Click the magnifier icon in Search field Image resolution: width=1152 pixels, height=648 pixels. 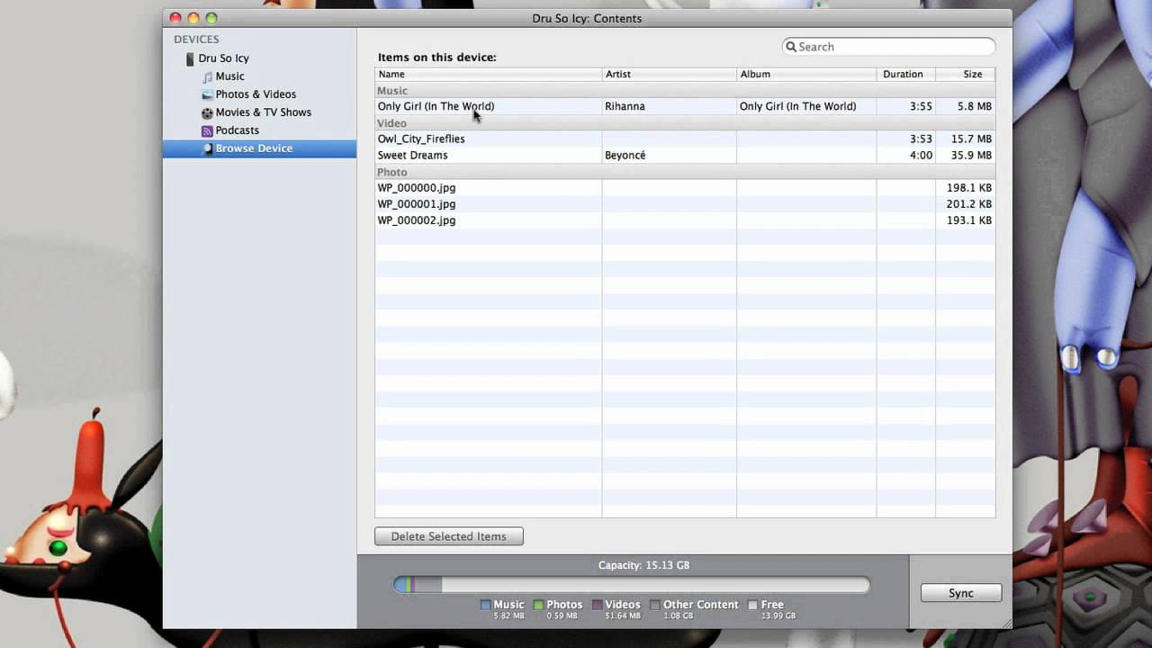791,47
